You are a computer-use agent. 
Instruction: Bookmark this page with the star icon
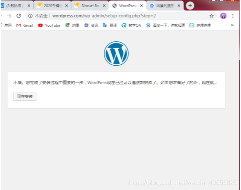point(211,16)
